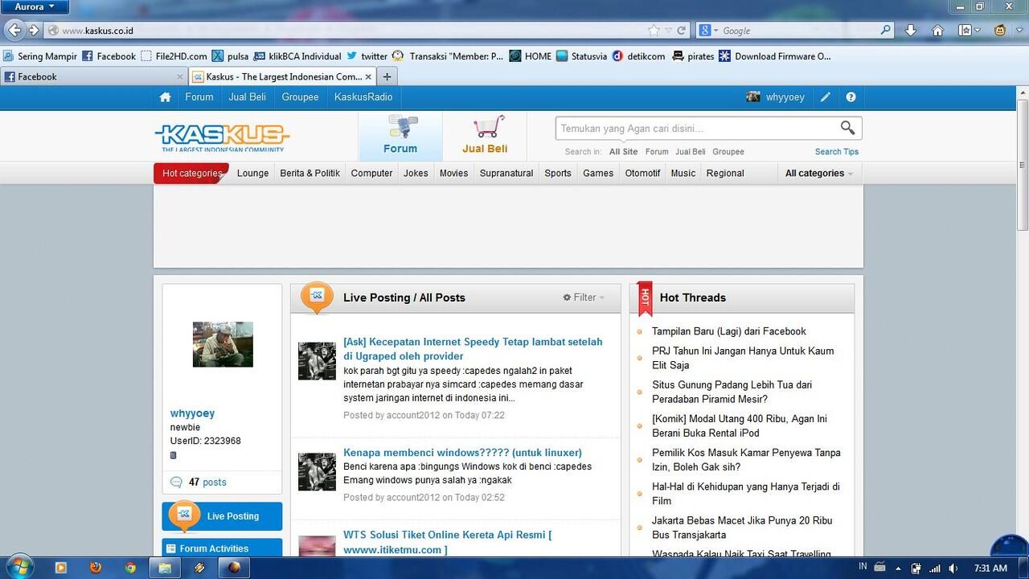Open browser downloads arrow icon
Image resolution: width=1029 pixels, height=579 pixels.
coord(911,31)
